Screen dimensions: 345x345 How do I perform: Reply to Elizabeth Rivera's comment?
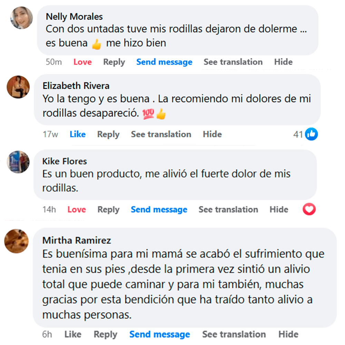108,134
